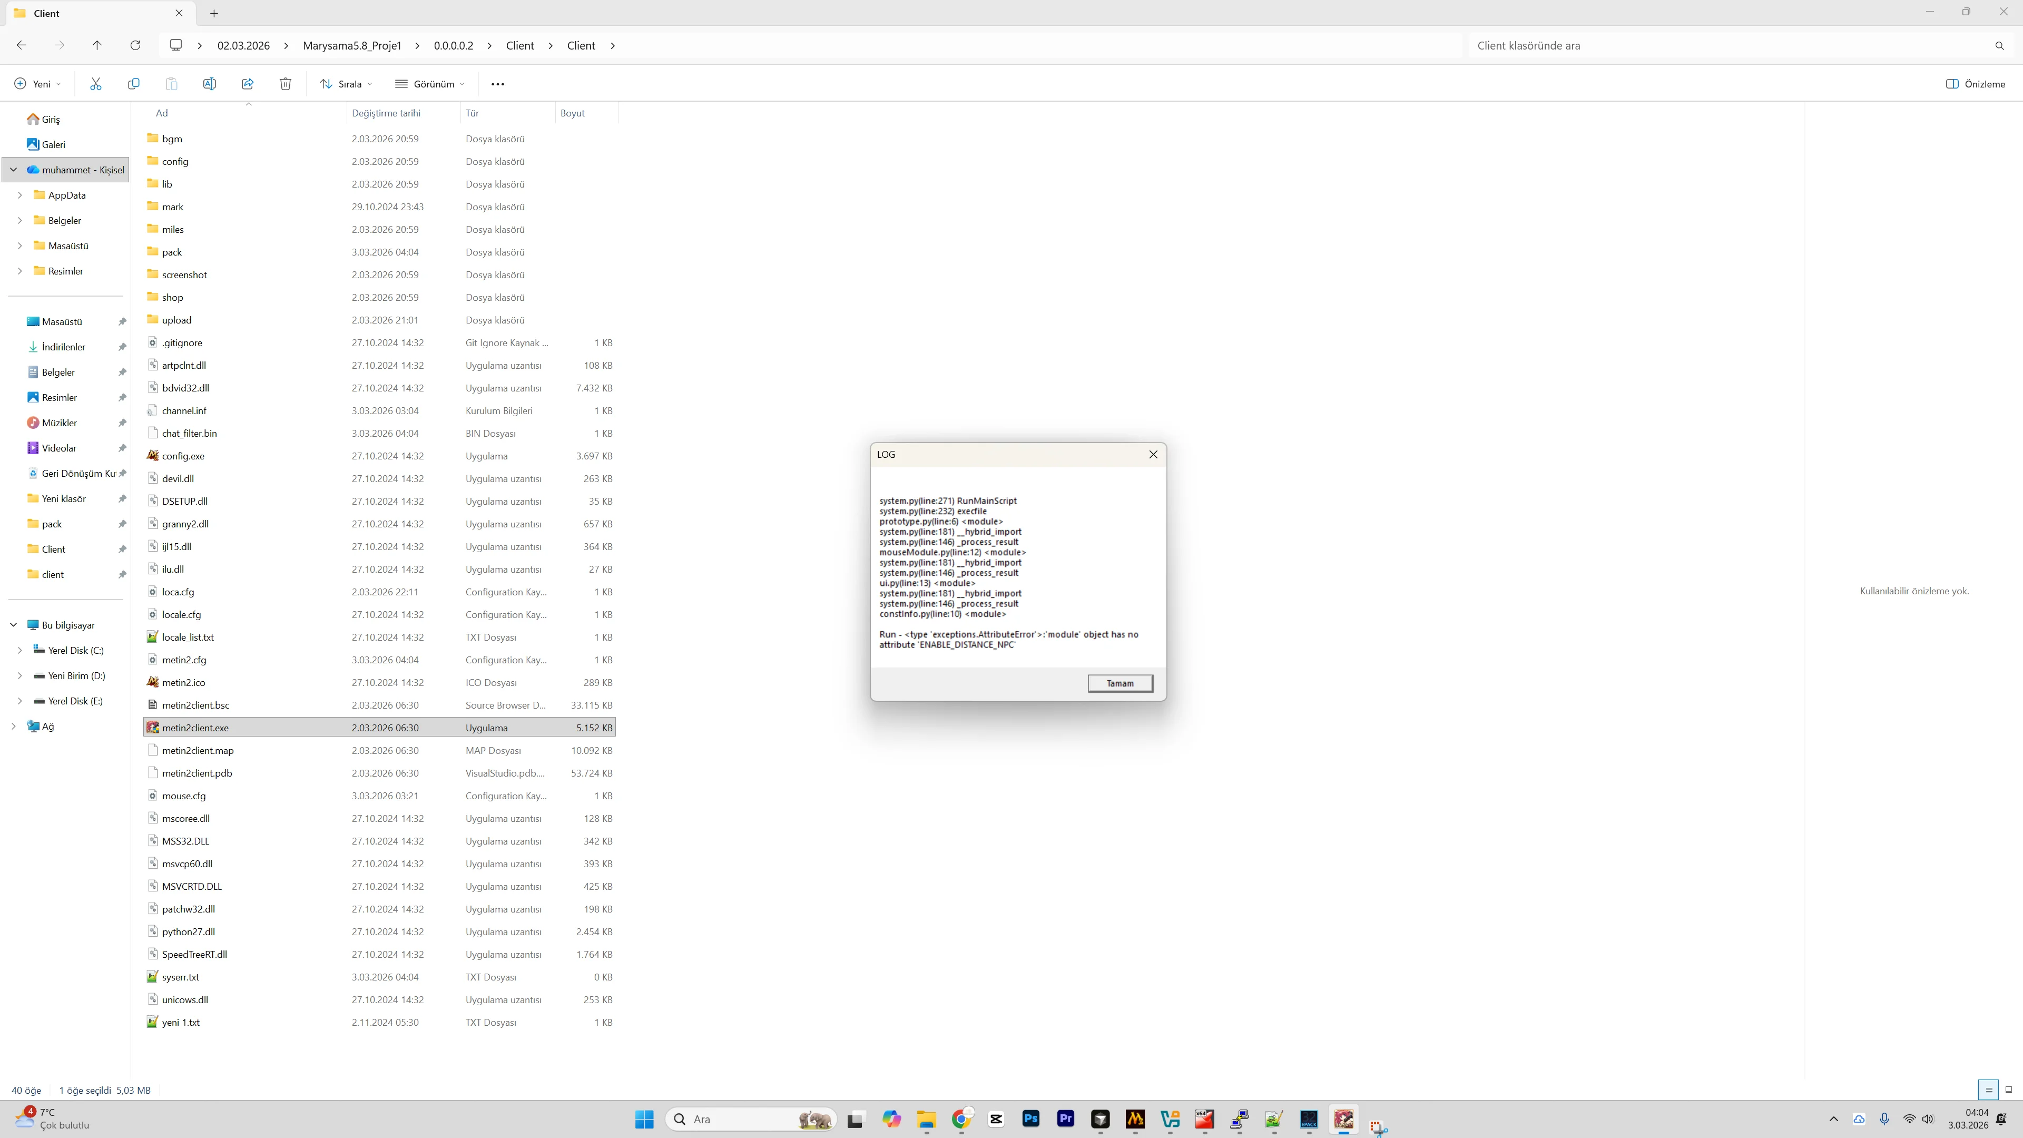Switch to large icons view in status bar
The width and height of the screenshot is (2023, 1138).
[2009, 1090]
